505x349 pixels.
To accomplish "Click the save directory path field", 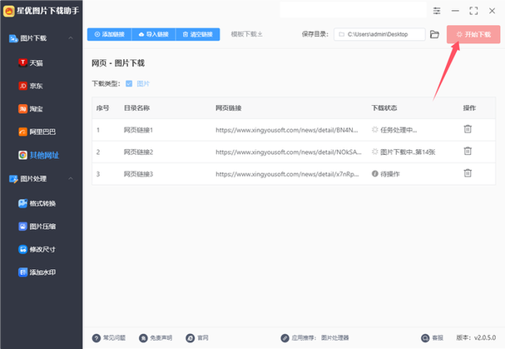I will 379,34.
